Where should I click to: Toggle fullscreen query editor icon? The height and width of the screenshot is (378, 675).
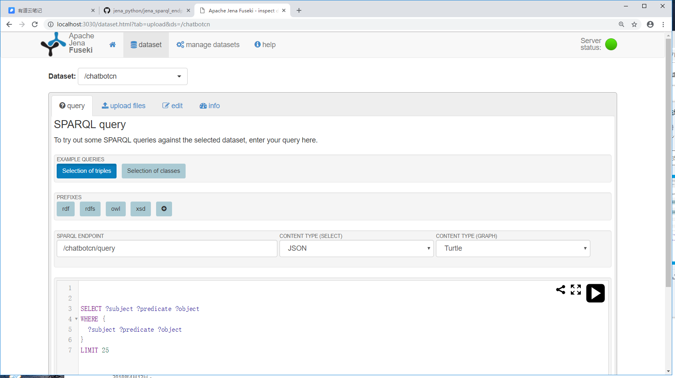(576, 289)
